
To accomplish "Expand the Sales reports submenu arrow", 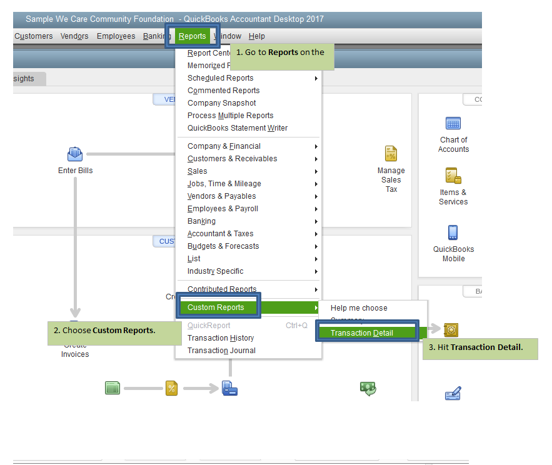I will pyautogui.click(x=316, y=171).
